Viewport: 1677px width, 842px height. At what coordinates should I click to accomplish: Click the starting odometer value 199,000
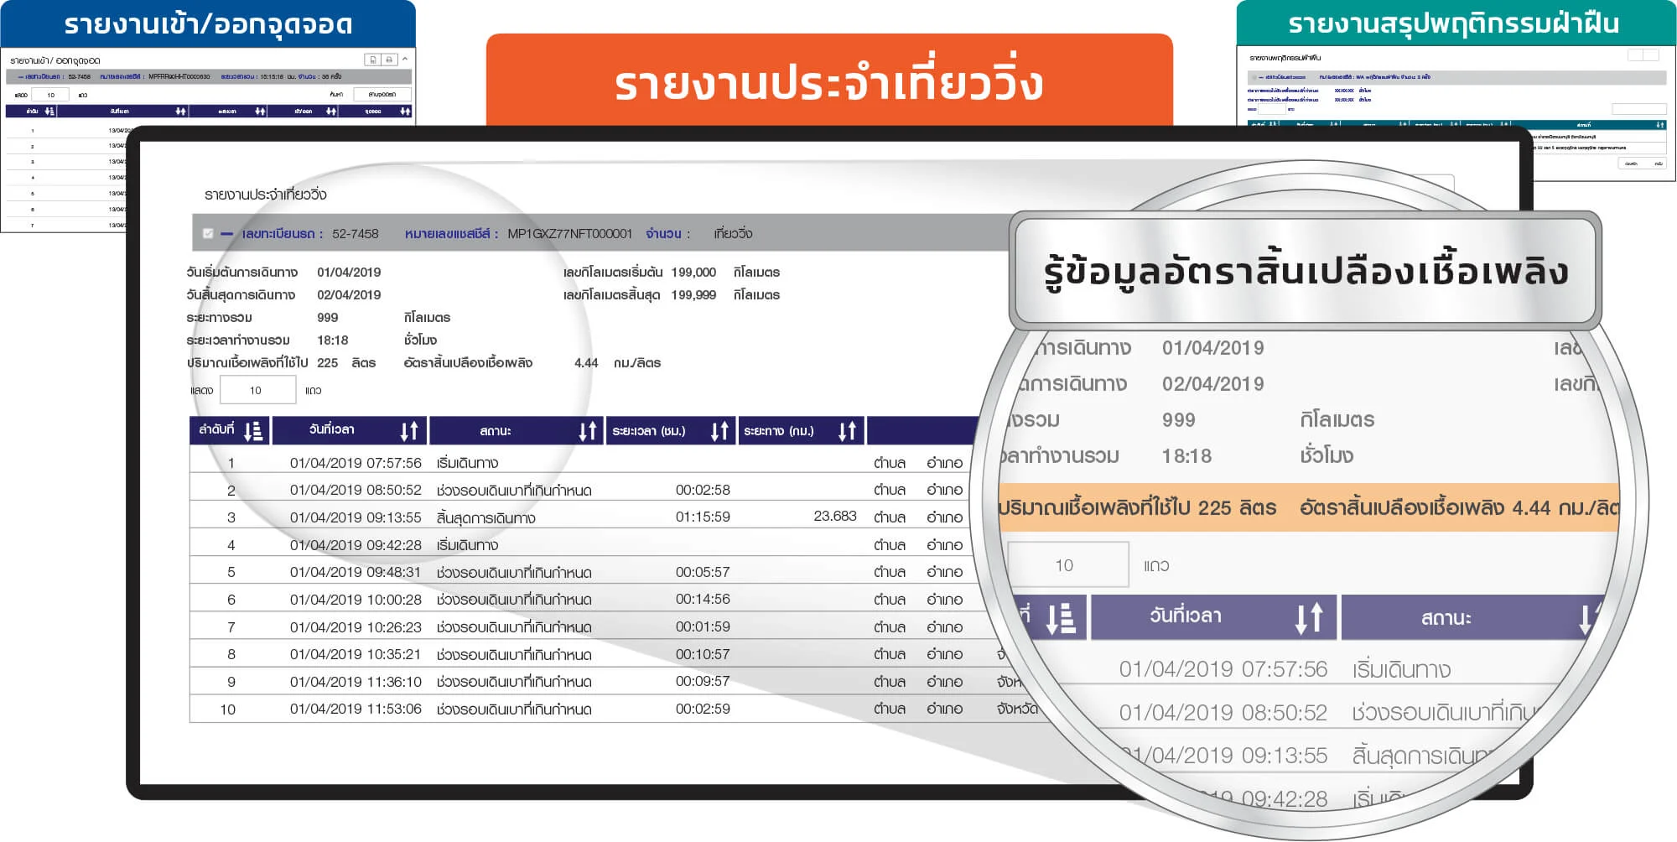[x=693, y=273]
